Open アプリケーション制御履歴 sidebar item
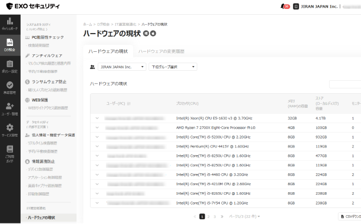361x224 pixels. pyautogui.click(x=45, y=177)
